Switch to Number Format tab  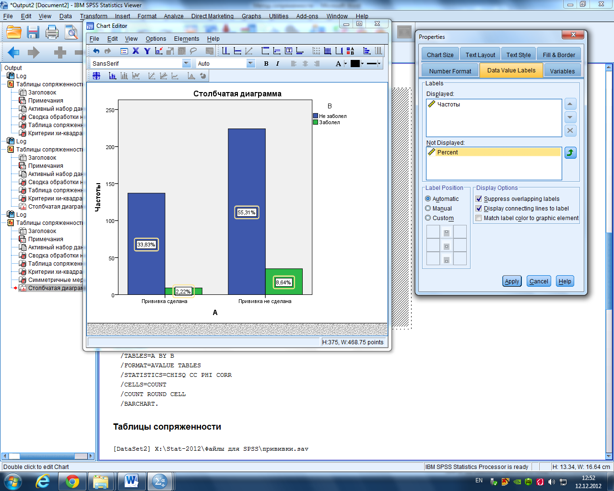[x=450, y=71]
